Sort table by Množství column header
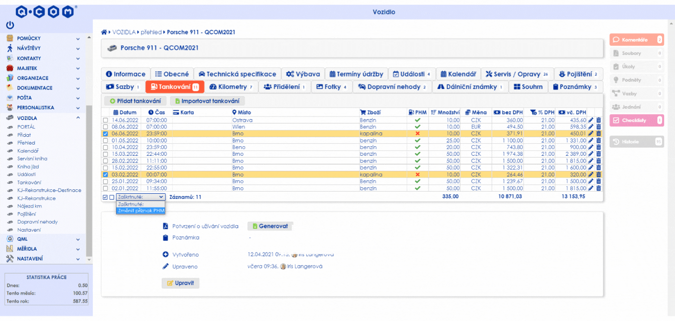The width and height of the screenshot is (675, 321). [x=445, y=112]
